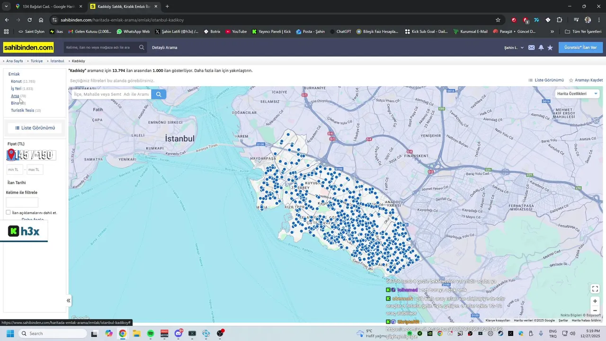Open the bookmarks bar apps grid
This screenshot has height=341, width=606.
(6, 32)
